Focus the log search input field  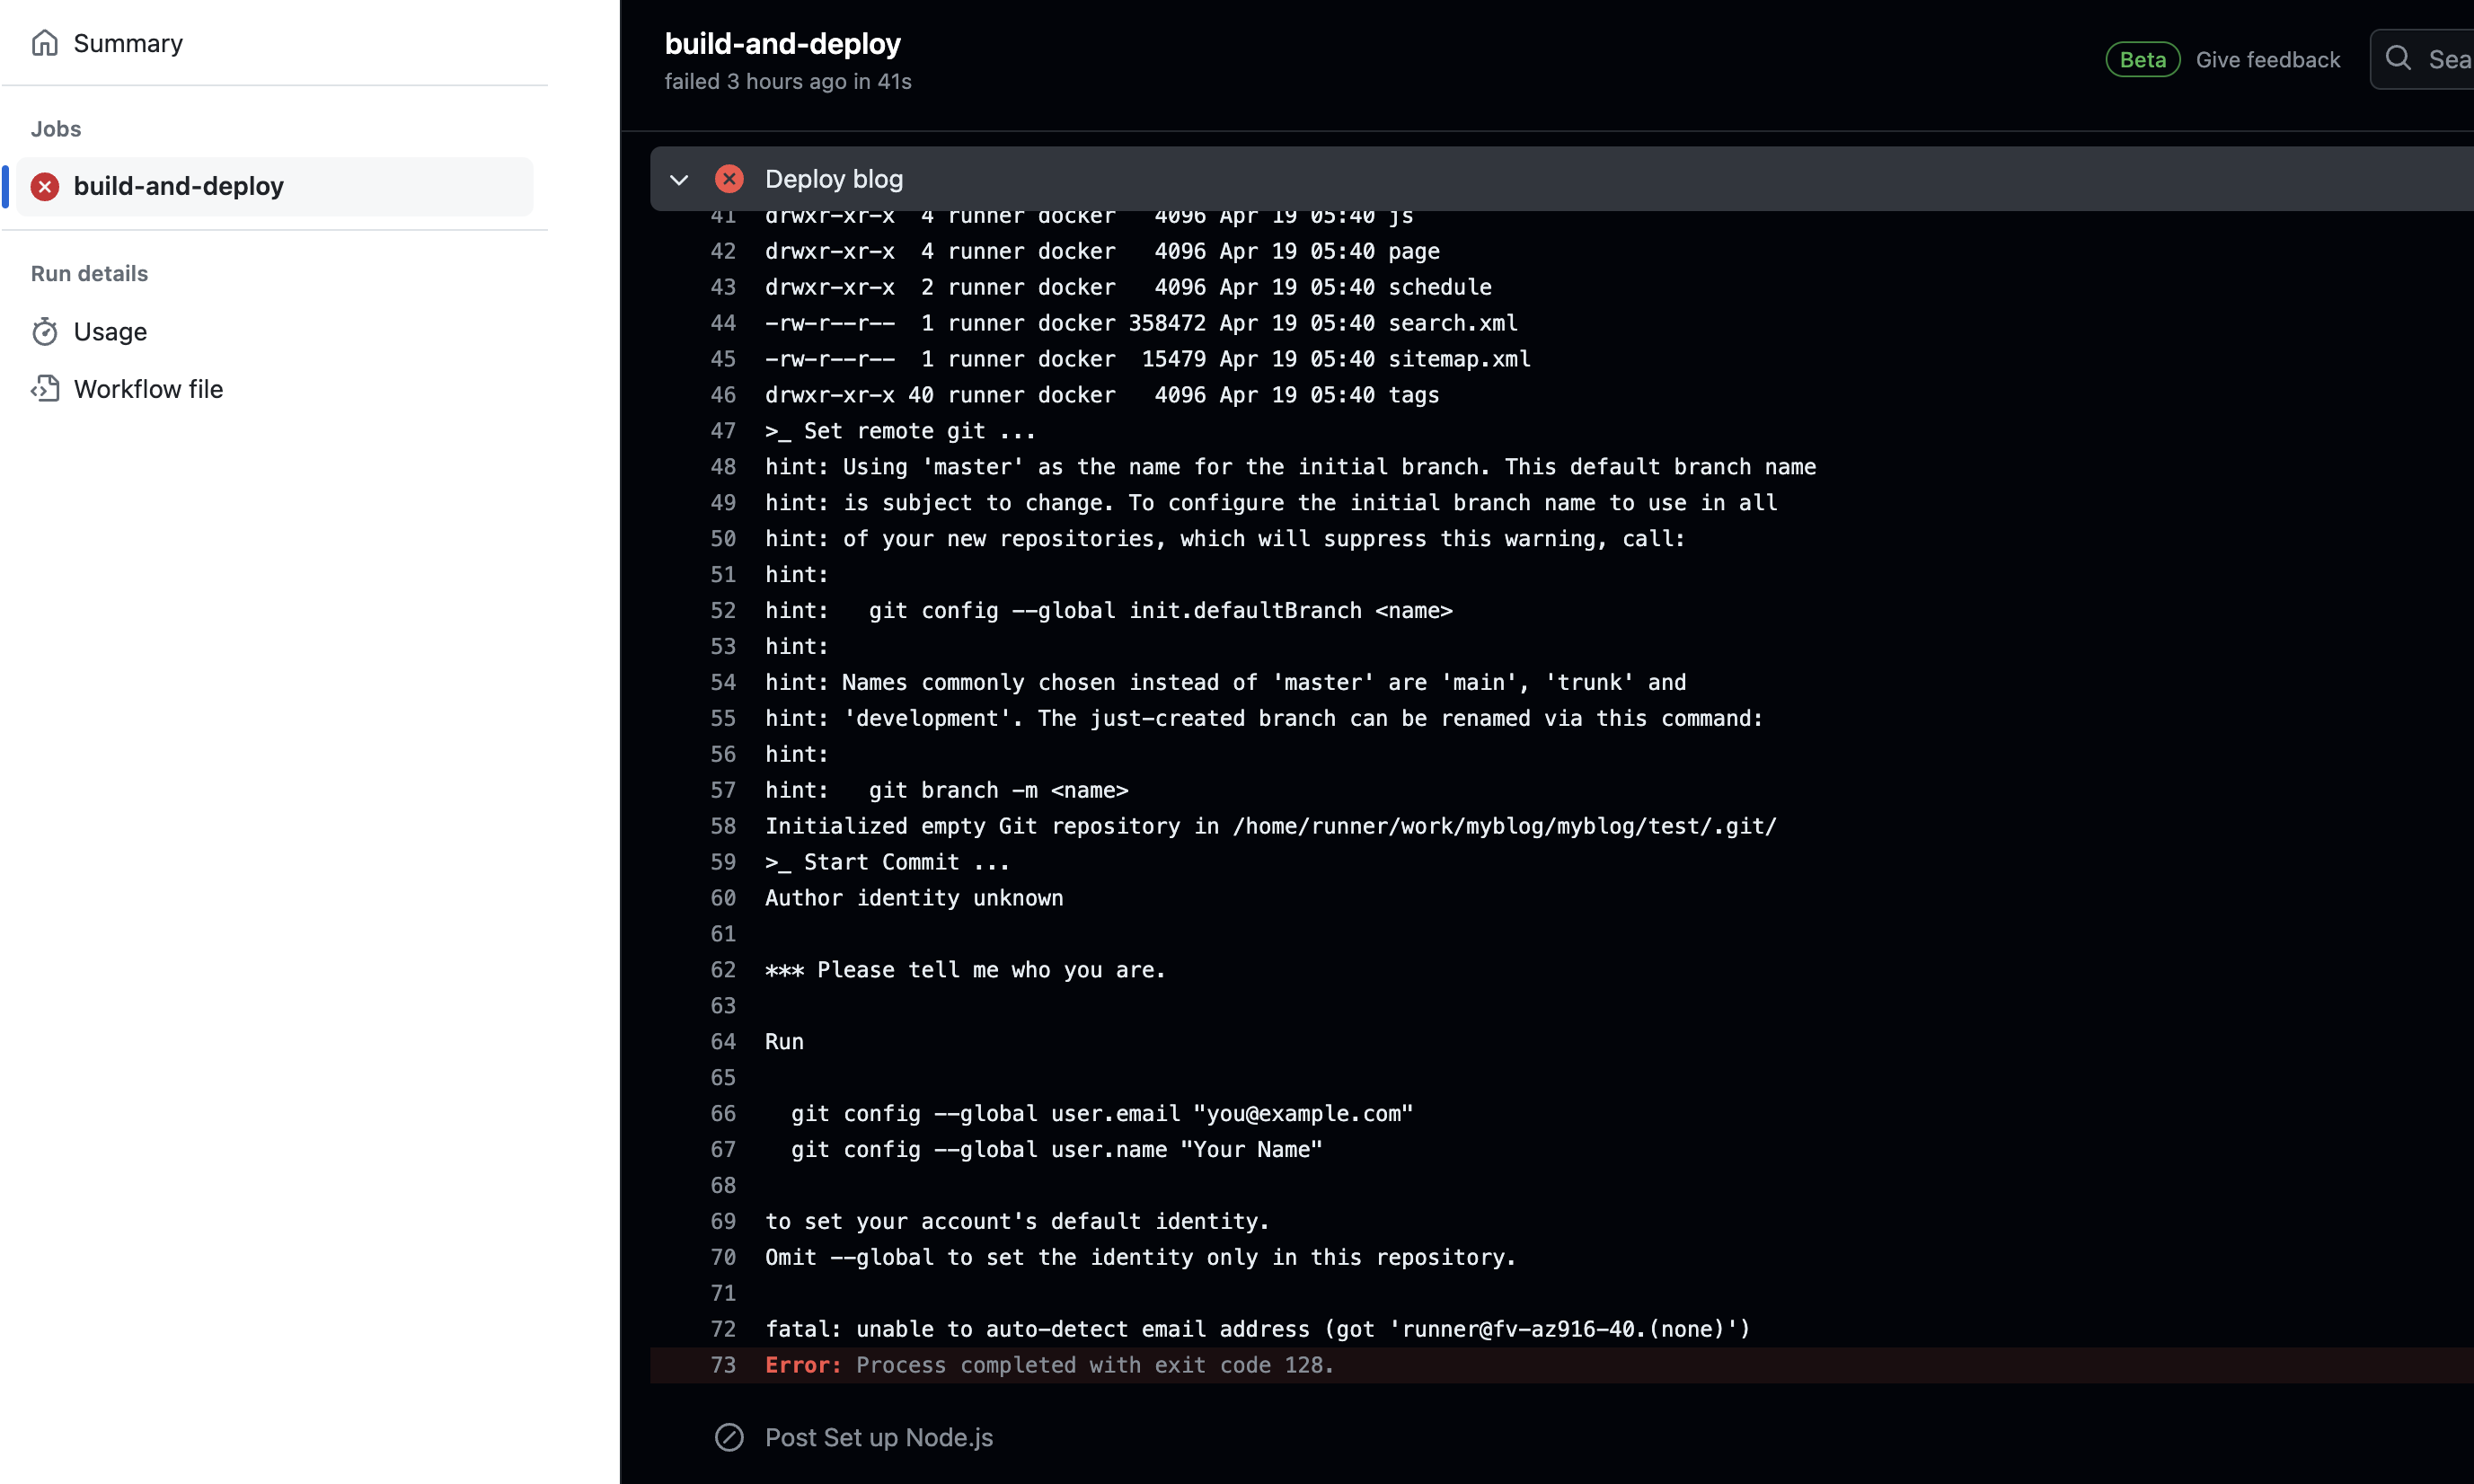pyautogui.click(x=2448, y=60)
